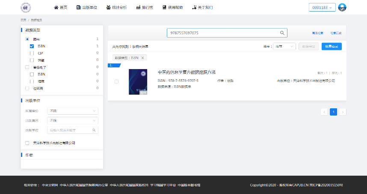Viewport: 367px width, 194px height.
Task: Select the search result row checkbox
Action: point(117,81)
